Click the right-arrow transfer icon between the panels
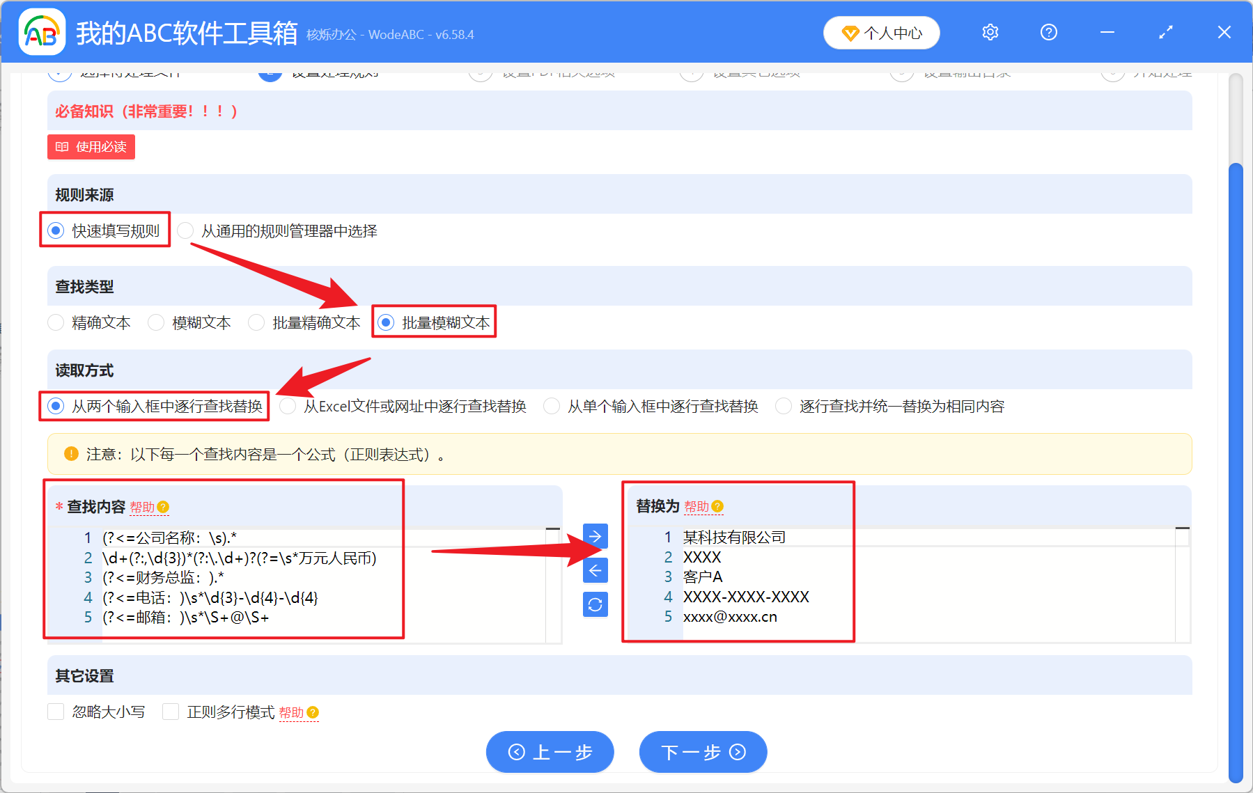This screenshot has width=1253, height=793. click(x=595, y=535)
